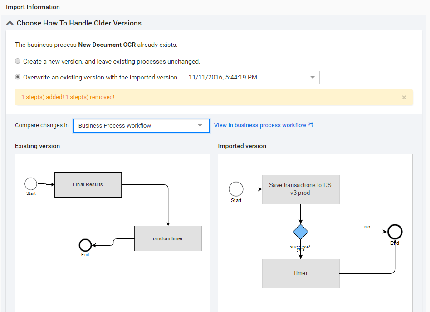Click the New Document OCR process name

click(x=107, y=45)
